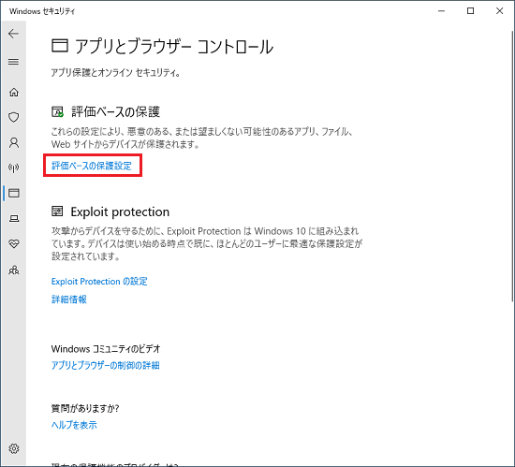Image resolution: width=515 pixels, height=467 pixels.
Task: Open Settings gear in the sidebar
Action: point(14,448)
